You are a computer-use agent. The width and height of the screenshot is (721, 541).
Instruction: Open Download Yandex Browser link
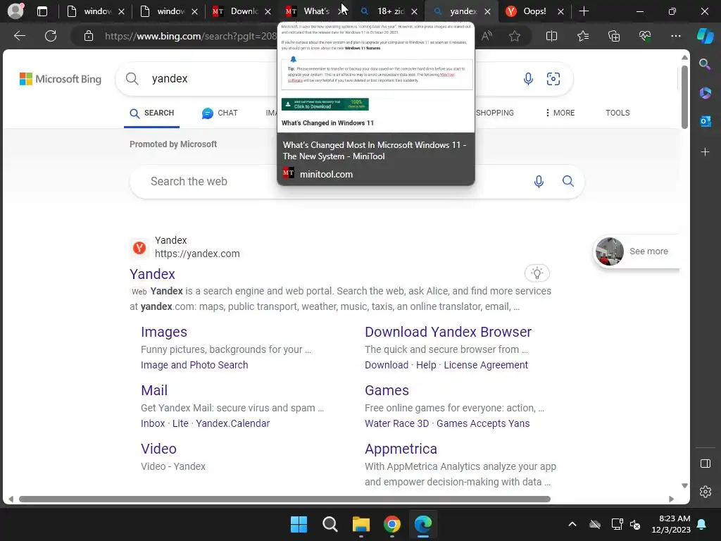(x=448, y=332)
